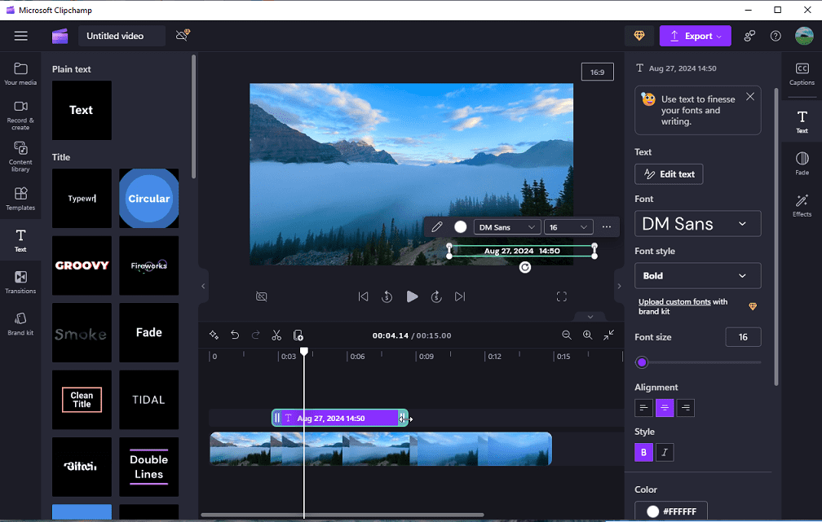This screenshot has height=522, width=822.
Task: Collapse the left sidebar panel arrow
Action: coord(203,286)
